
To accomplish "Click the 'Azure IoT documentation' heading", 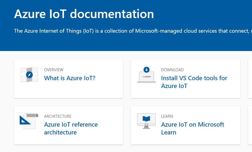I will (x=84, y=14).
